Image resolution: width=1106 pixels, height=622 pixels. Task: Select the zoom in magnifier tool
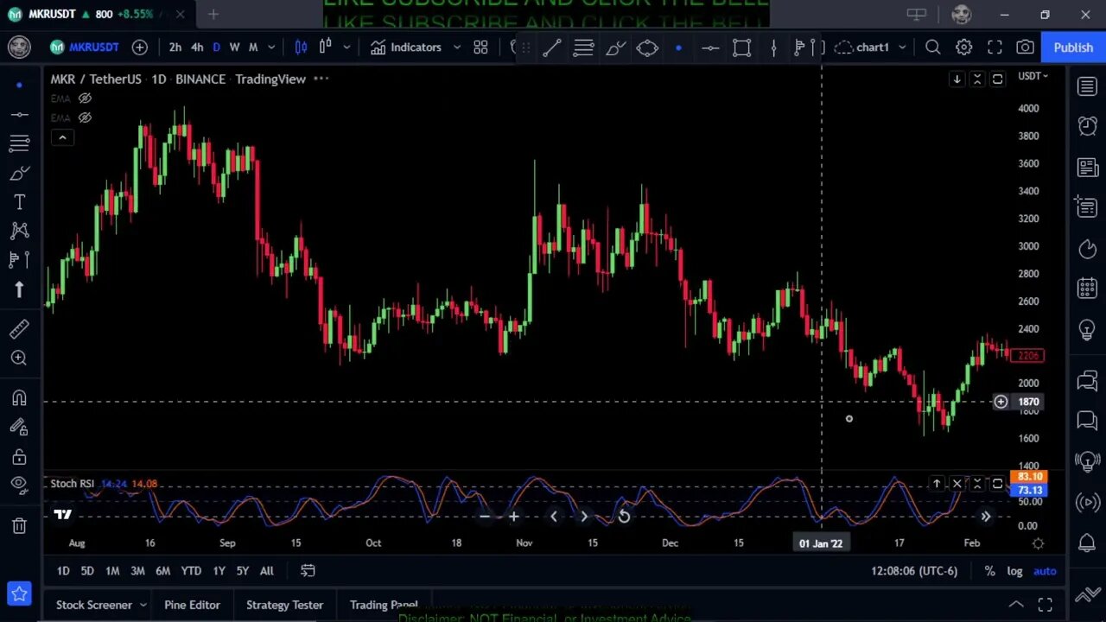pos(19,358)
